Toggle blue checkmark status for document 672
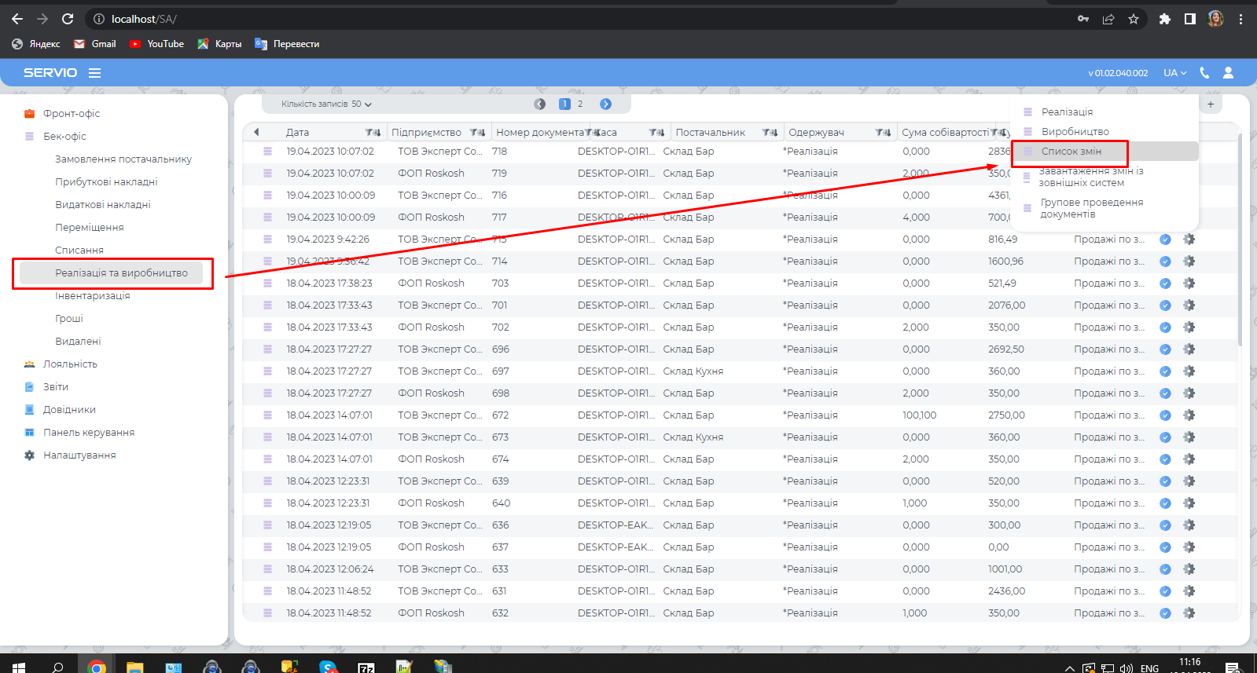1257x673 pixels. coord(1165,415)
